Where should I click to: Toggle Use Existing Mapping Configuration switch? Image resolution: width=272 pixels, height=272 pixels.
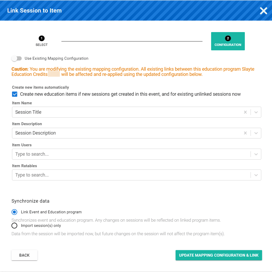pyautogui.click(x=17, y=58)
